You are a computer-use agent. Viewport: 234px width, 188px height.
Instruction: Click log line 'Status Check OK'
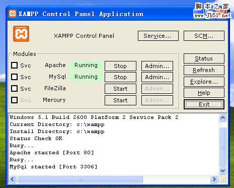(36, 139)
